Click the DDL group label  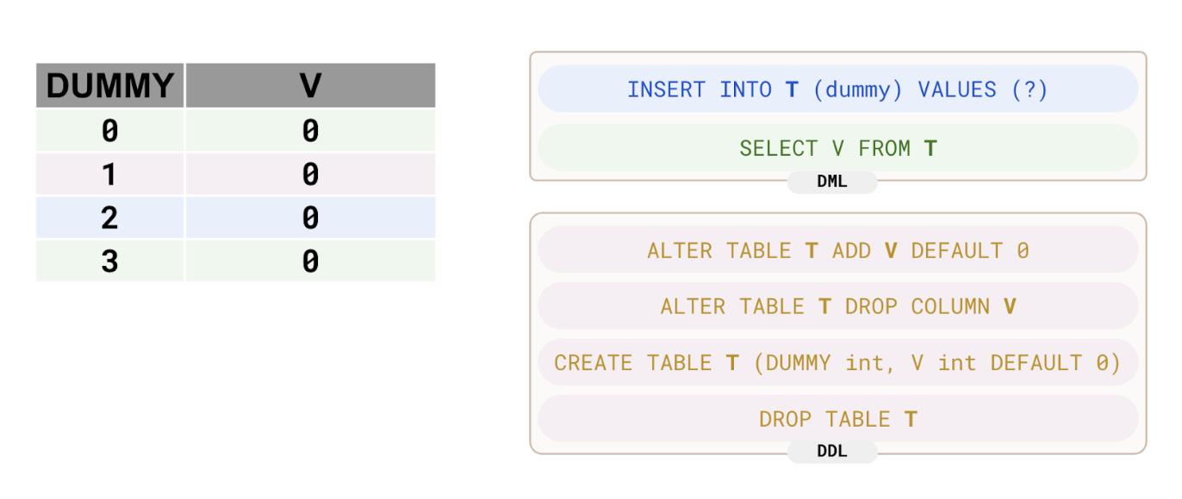(x=831, y=452)
